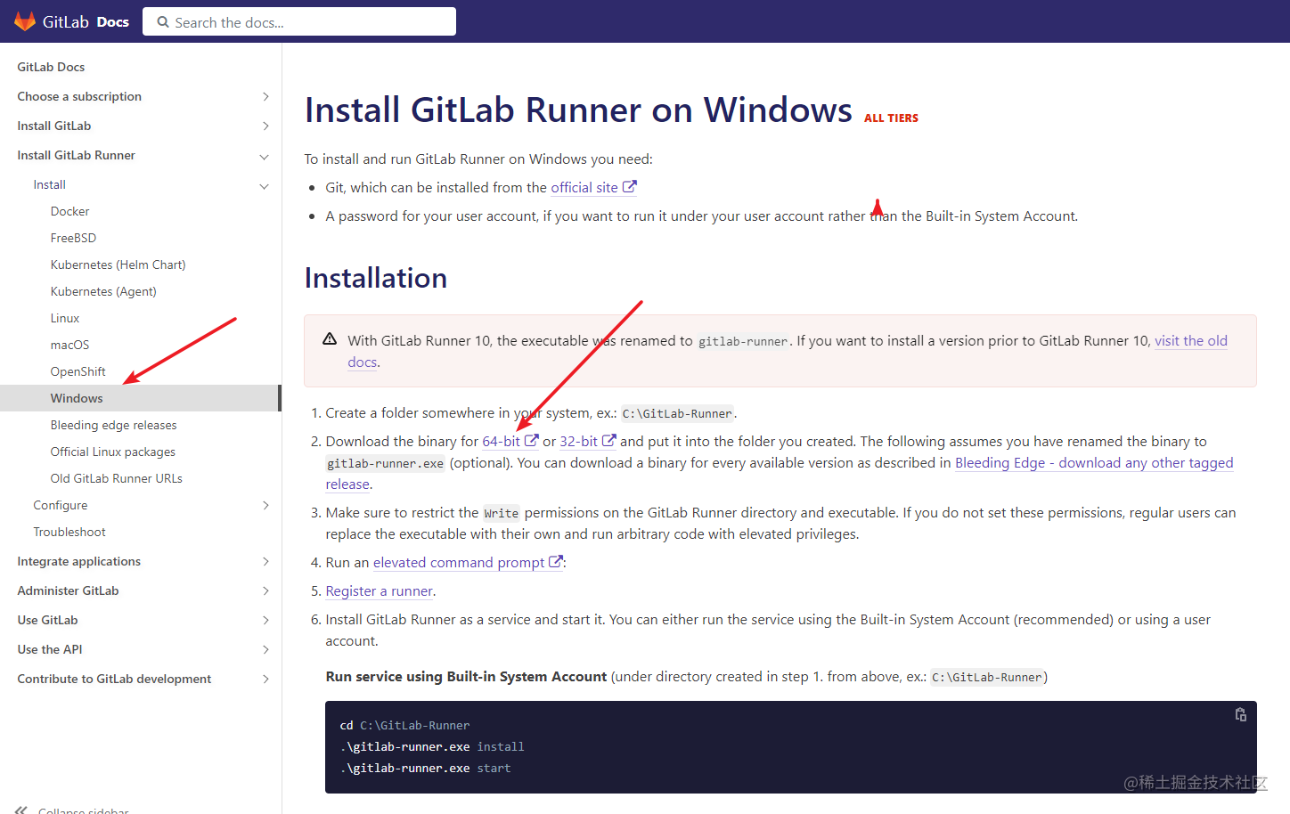Viewport: 1290px width, 814px height.
Task: Follow the visit the old docs link
Action: pos(1191,340)
